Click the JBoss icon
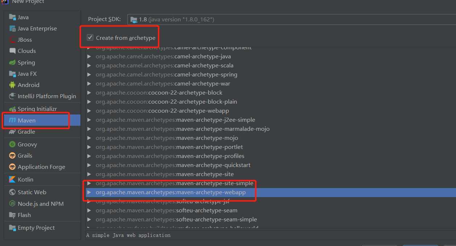Image resolution: width=456 pixels, height=246 pixels. click(x=12, y=39)
